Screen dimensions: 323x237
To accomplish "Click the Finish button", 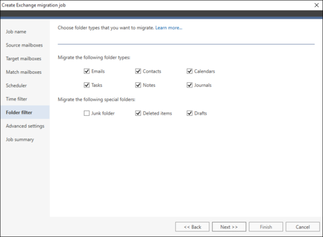I will point(266,227).
